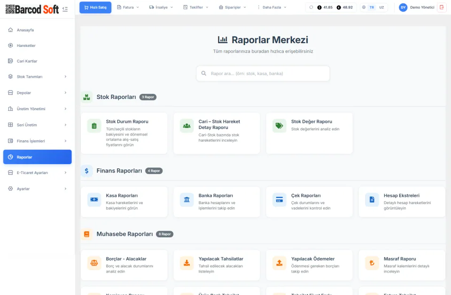Click the Kasa Raporları cash icon

pyautogui.click(x=94, y=200)
